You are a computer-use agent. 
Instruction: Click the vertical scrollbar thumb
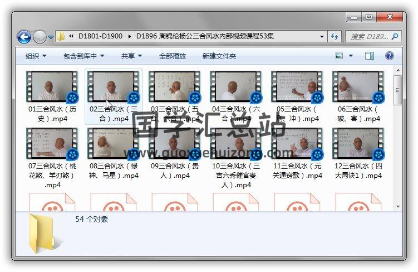coord(397,90)
